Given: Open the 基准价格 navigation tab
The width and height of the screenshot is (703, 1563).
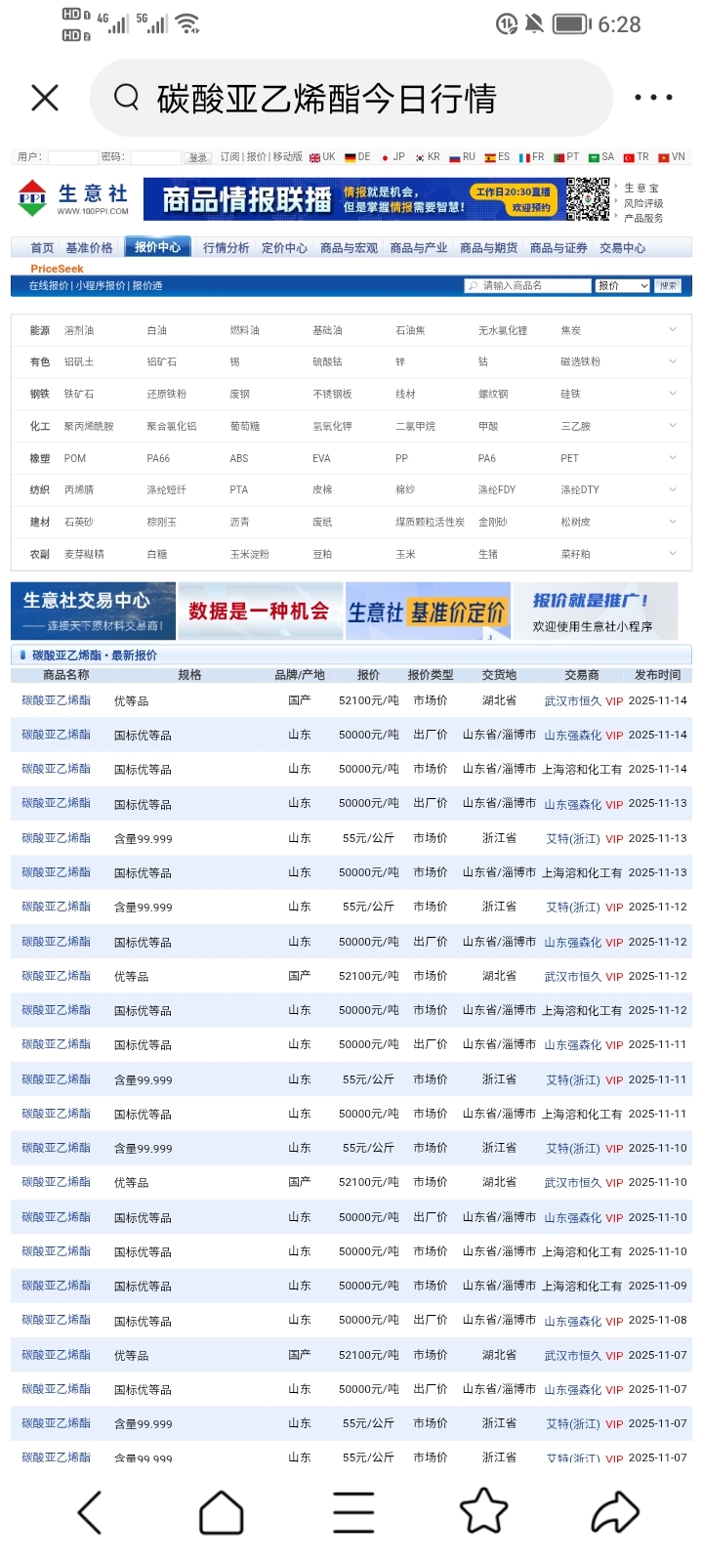Looking at the screenshot, I should (89, 248).
